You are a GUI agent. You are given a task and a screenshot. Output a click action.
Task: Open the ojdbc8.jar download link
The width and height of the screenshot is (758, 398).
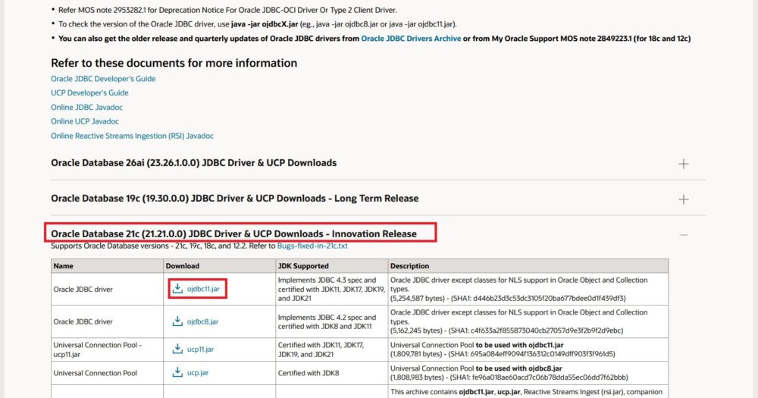pos(202,321)
